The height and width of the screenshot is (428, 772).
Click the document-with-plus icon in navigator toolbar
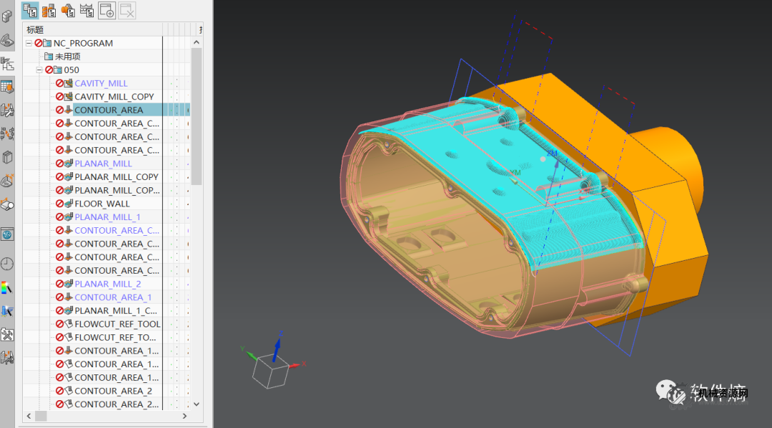[107, 10]
